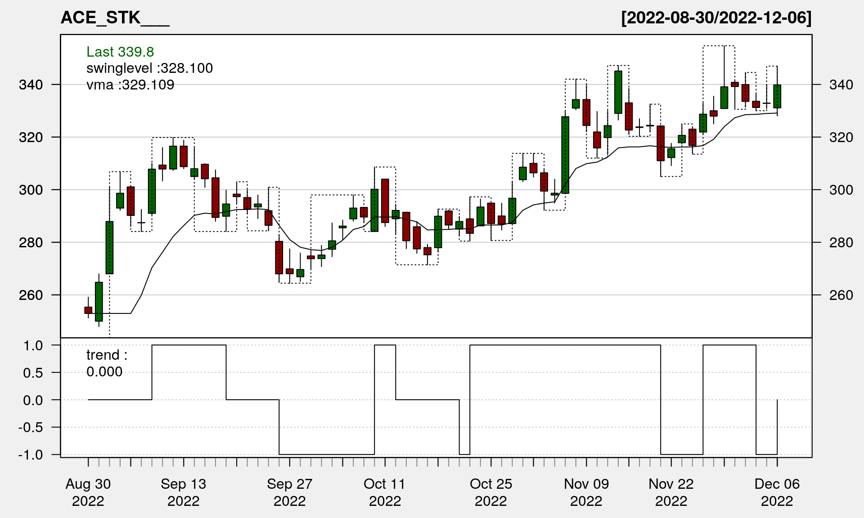Click the Nov 22 2022 axis label
This screenshot has width=864, height=518.
(671, 492)
